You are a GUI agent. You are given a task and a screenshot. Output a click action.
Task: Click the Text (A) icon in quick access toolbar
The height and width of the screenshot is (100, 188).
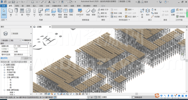coord(49,2)
